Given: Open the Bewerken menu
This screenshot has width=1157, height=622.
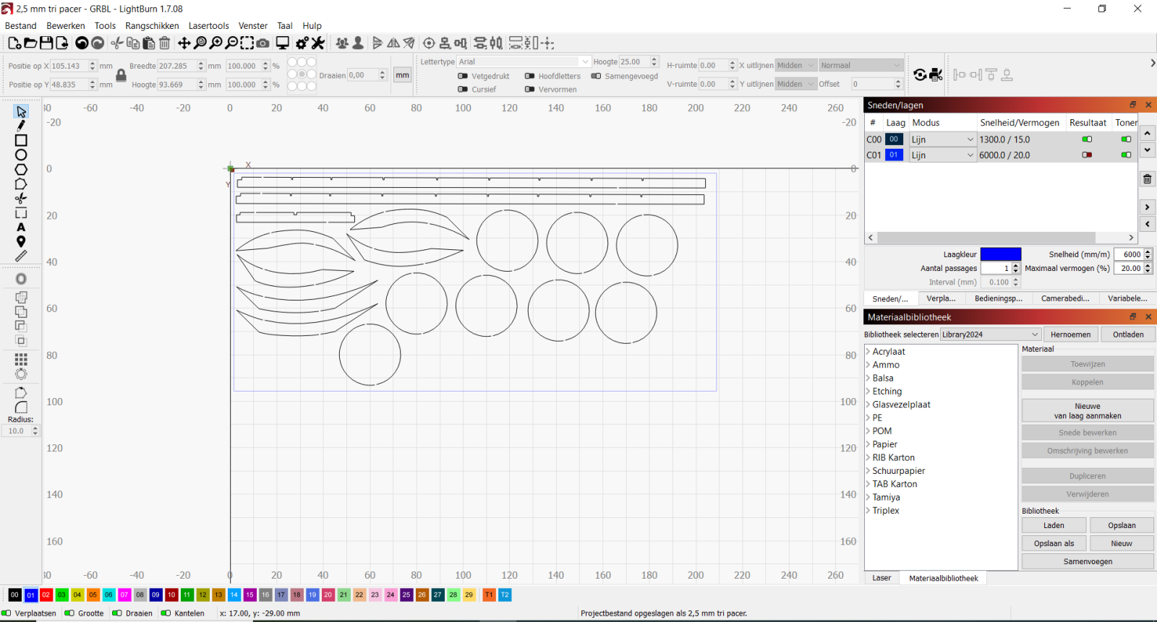Looking at the screenshot, I should point(66,25).
